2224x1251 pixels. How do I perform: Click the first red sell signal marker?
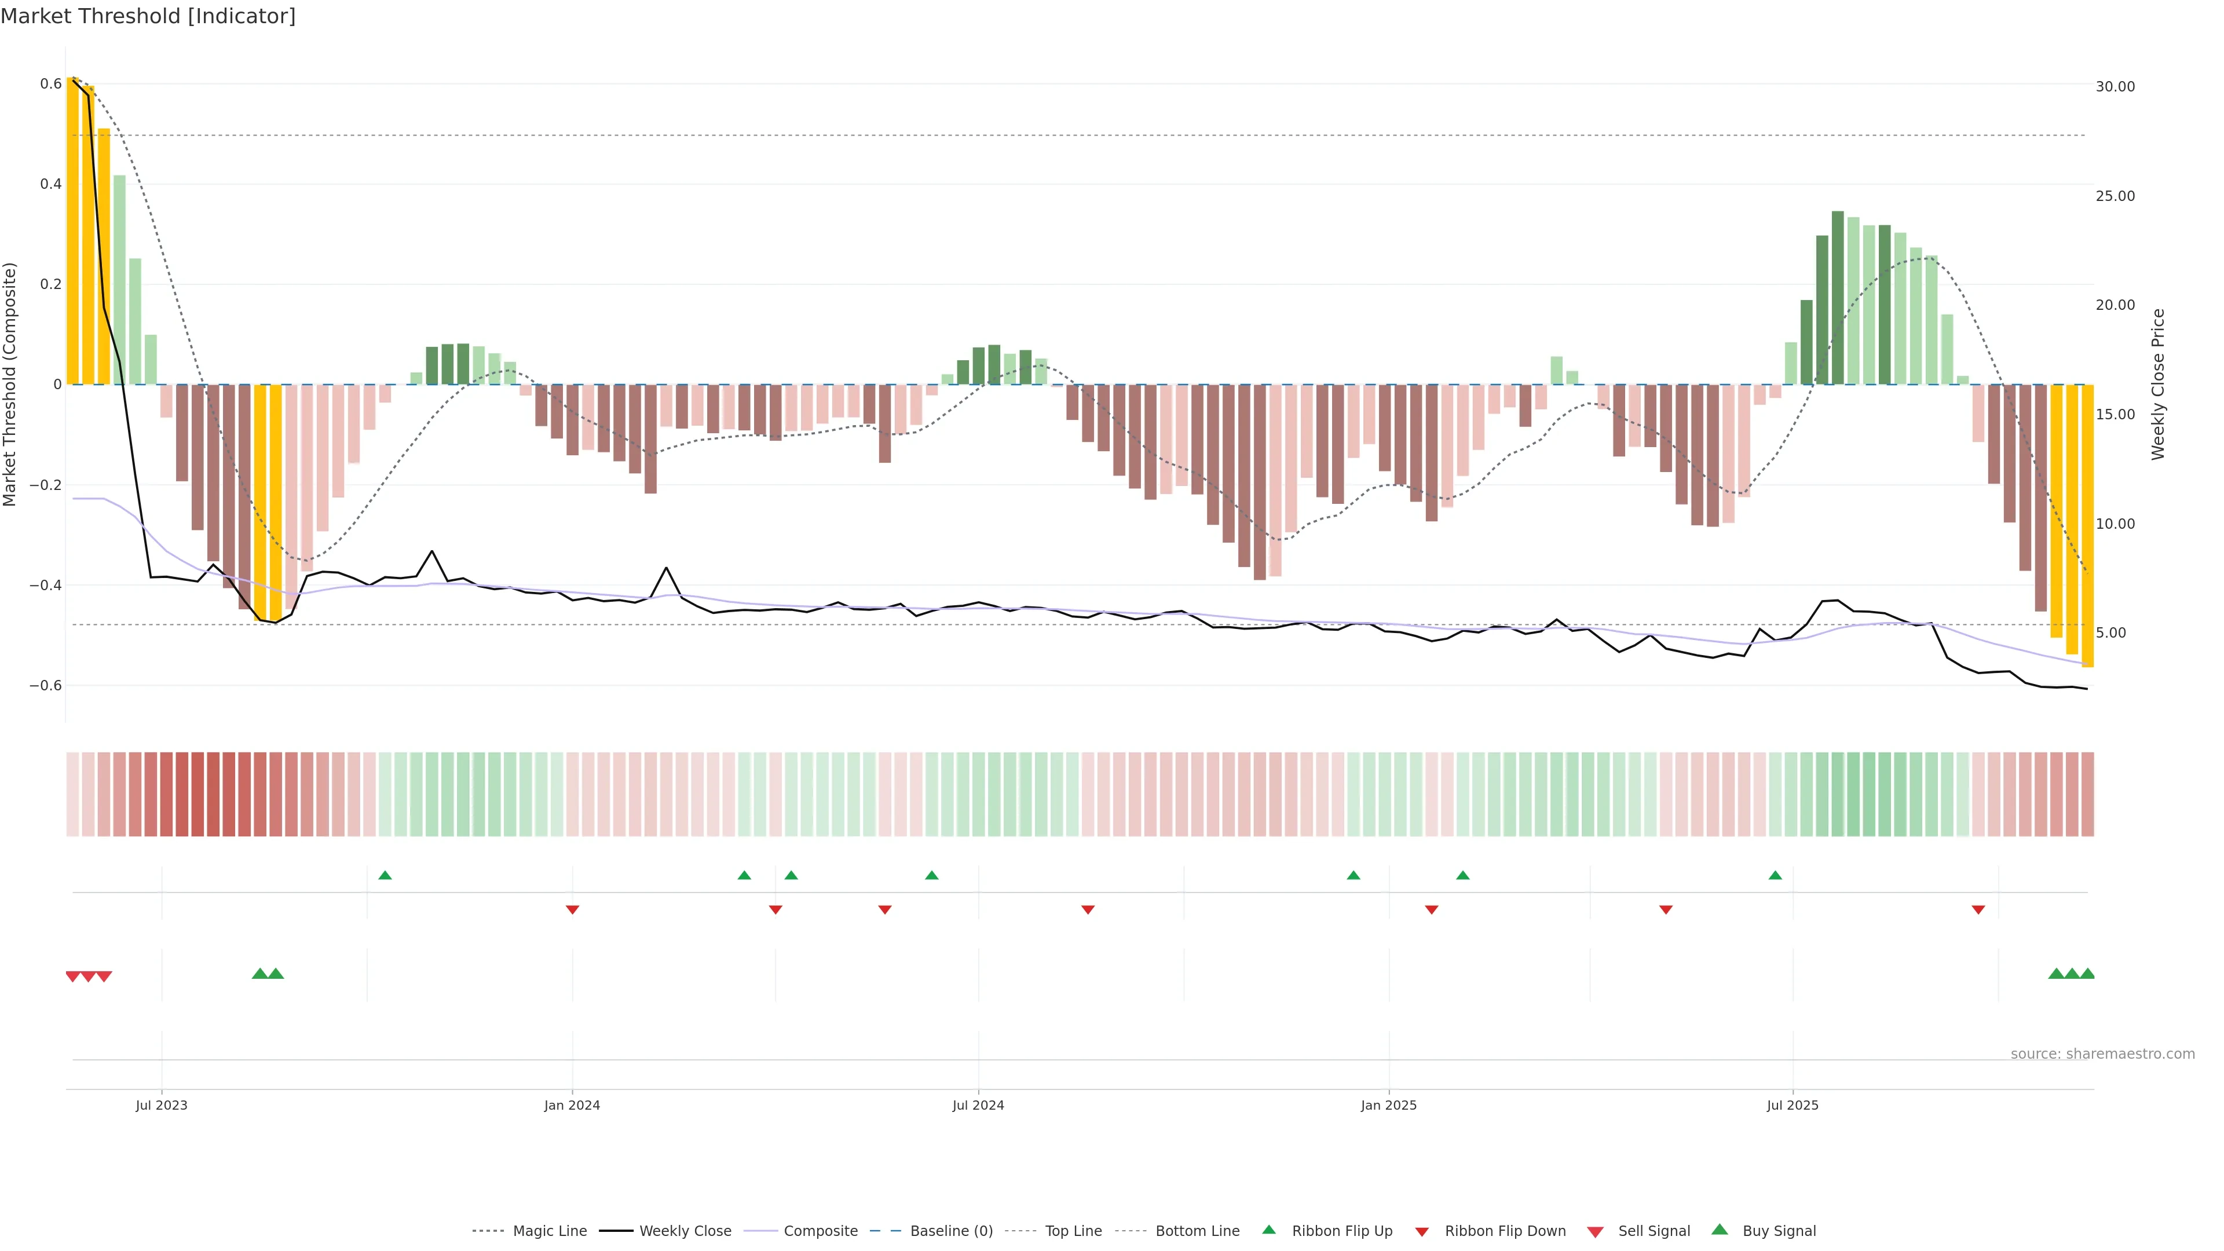pos(74,976)
